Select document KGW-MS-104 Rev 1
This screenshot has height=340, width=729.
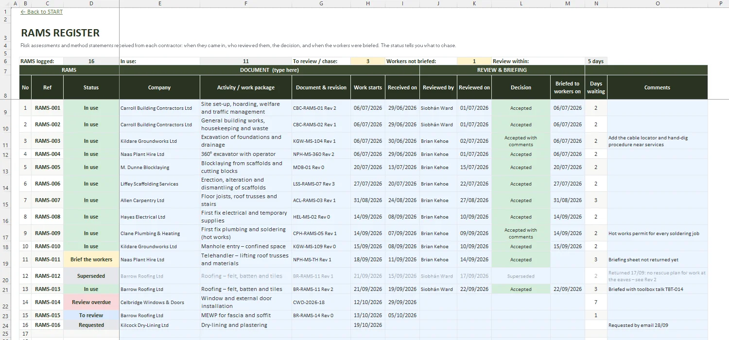[x=321, y=141]
